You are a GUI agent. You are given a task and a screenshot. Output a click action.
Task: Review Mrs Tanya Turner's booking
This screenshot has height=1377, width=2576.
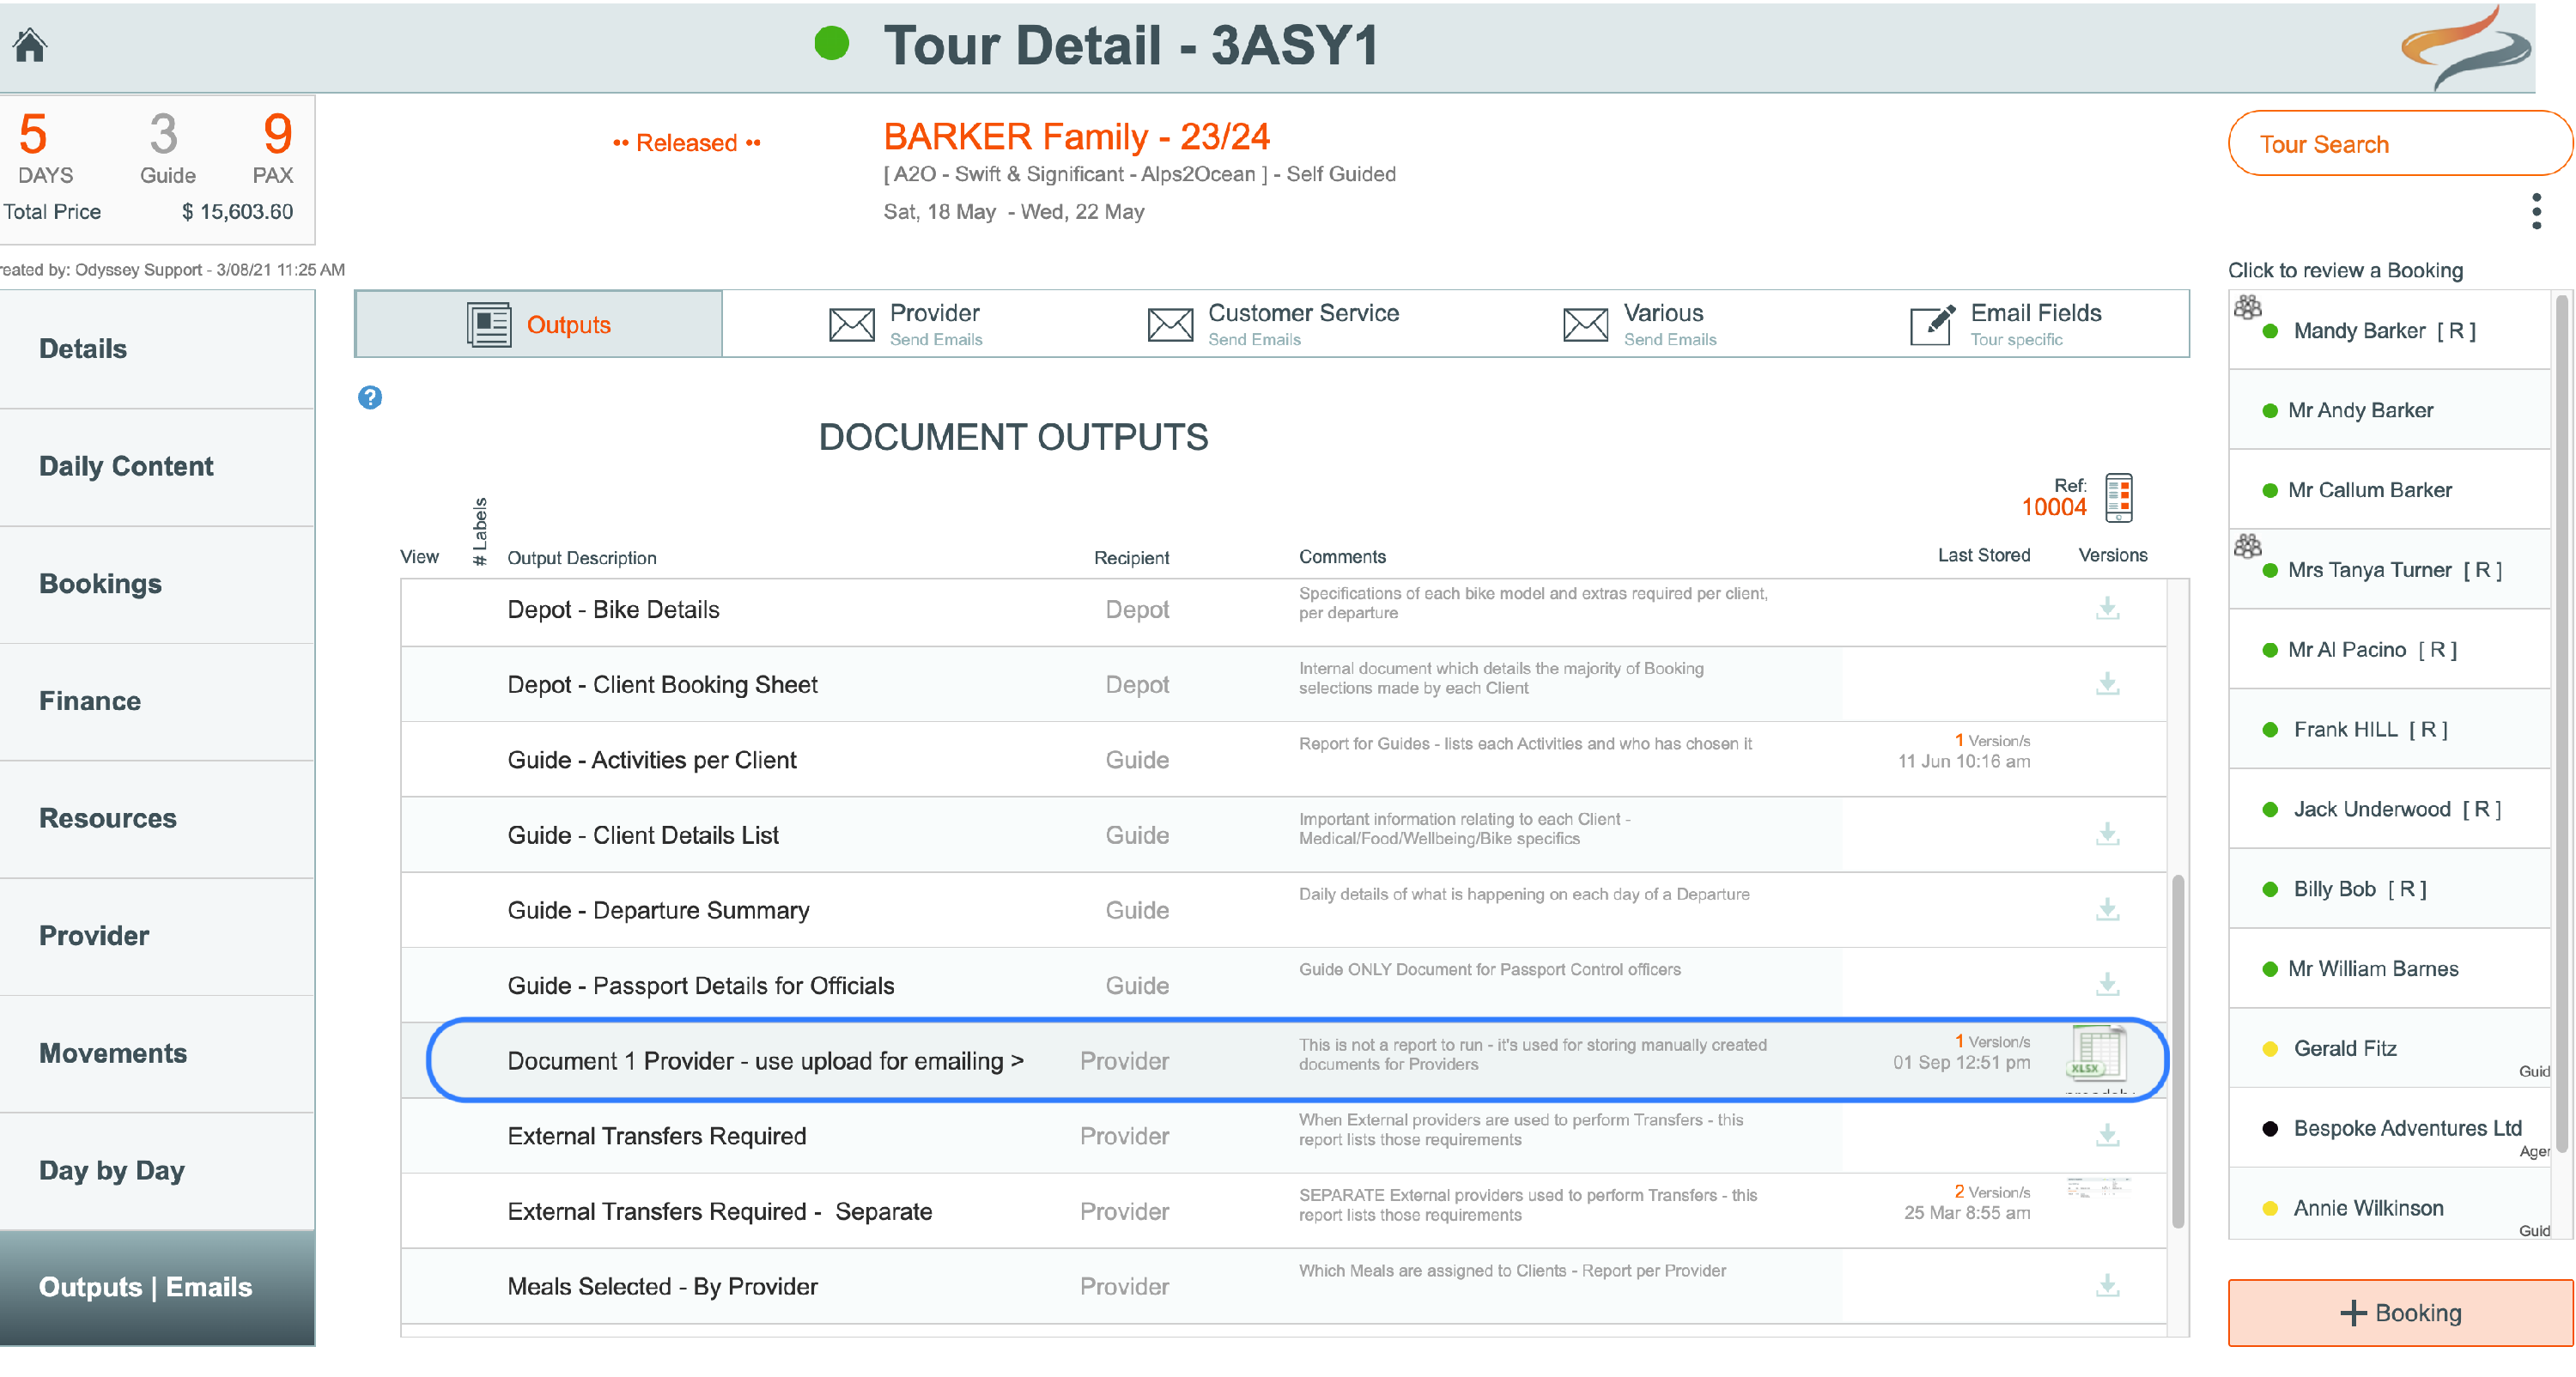pos(2390,570)
